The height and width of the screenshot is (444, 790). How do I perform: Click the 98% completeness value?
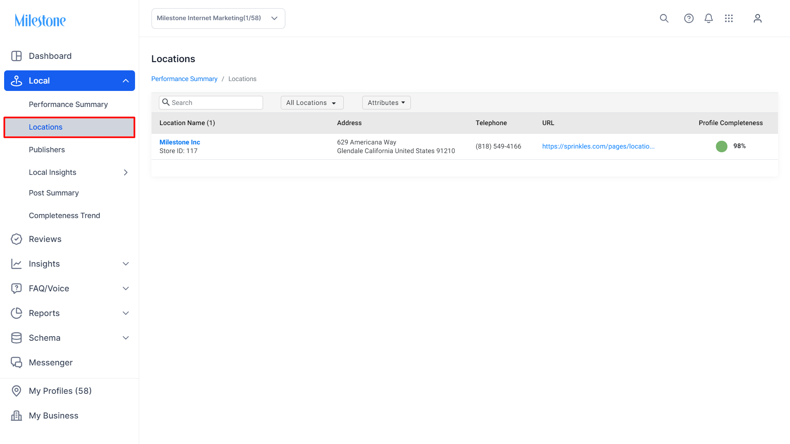pyautogui.click(x=739, y=146)
